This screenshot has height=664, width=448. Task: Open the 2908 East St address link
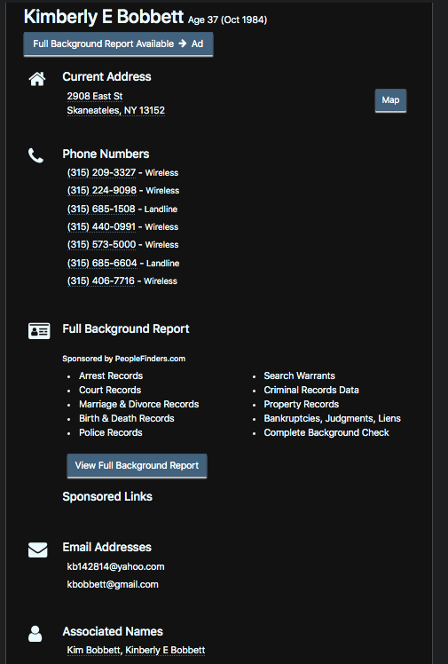95,96
